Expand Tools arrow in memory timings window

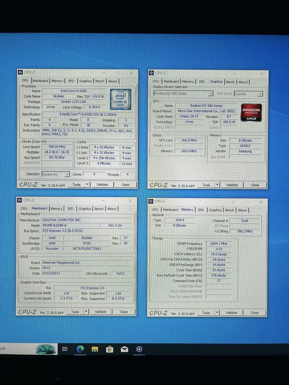tap(217, 312)
